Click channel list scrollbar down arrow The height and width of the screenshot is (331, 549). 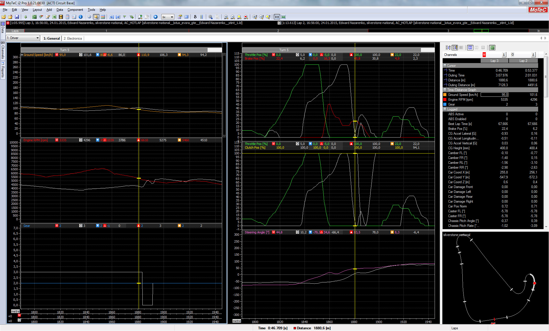tap(546, 227)
